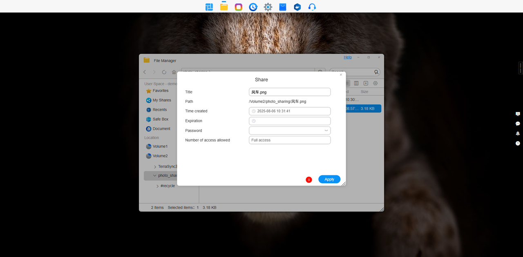Open the desktop layout icon in top dock

[209, 7]
